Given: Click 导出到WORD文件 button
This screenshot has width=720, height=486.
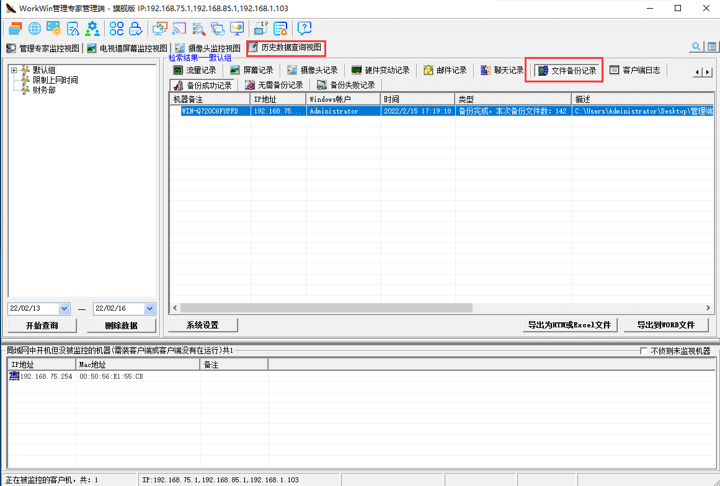Looking at the screenshot, I should click(x=666, y=325).
